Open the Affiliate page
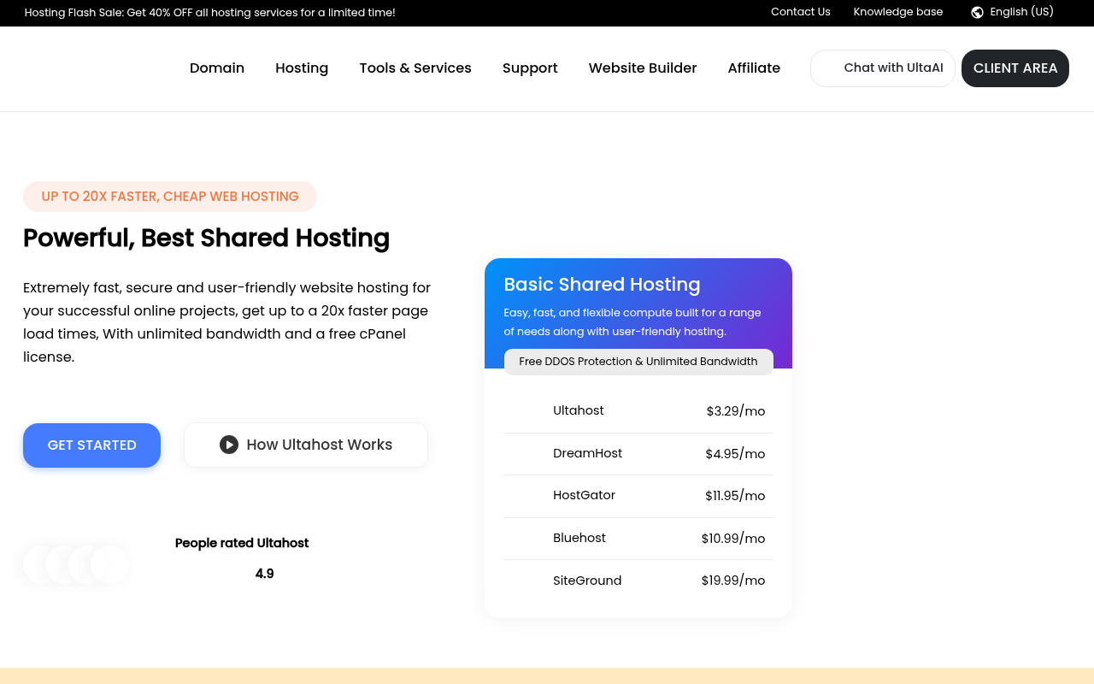This screenshot has width=1094, height=684. (x=754, y=68)
